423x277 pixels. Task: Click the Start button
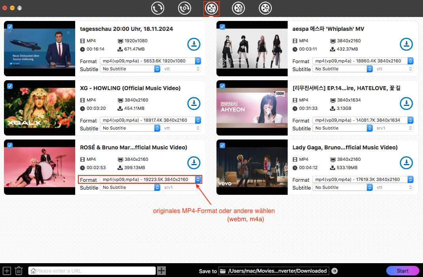[x=402, y=271]
